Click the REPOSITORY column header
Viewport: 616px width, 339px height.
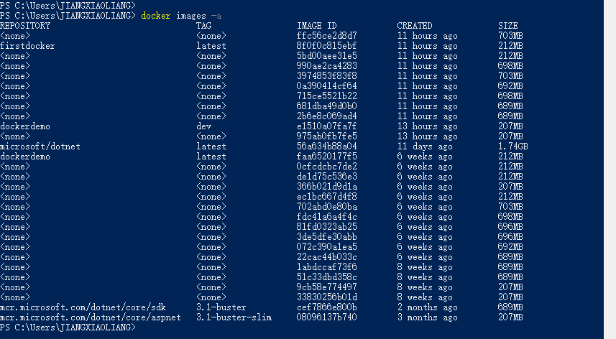pyautogui.click(x=25, y=25)
